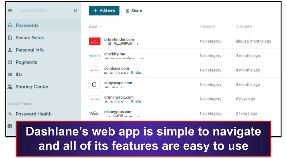Click the Disney+ logo thumbnail
Image resolution: width=286 pixels, height=158 pixels.
[x=95, y=114]
